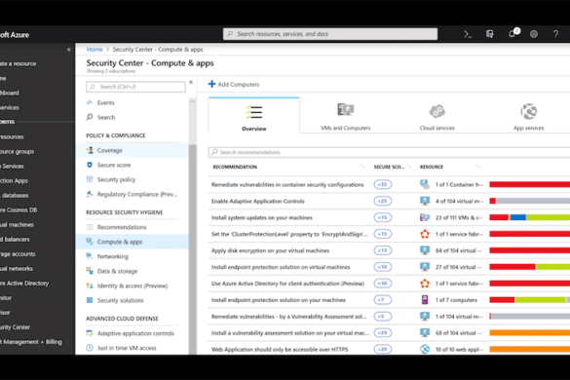
Task: Sort by the Secure score column arrows
Action: pyautogui.click(x=408, y=167)
